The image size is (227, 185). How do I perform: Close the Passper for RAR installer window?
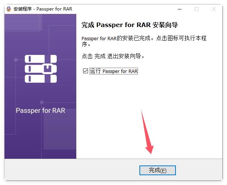point(214,9)
